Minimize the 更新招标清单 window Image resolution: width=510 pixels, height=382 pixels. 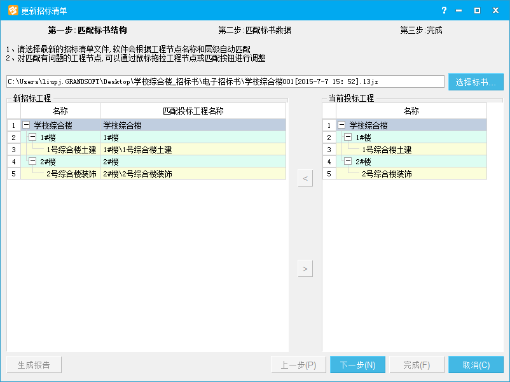click(460, 10)
